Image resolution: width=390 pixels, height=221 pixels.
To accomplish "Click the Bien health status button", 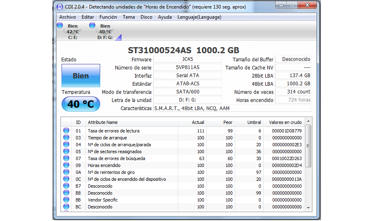I will pyautogui.click(x=81, y=76).
